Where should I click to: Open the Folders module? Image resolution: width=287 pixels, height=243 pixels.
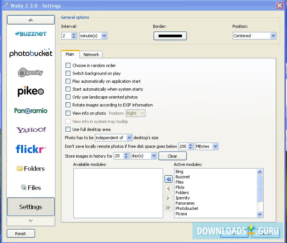[31, 169]
